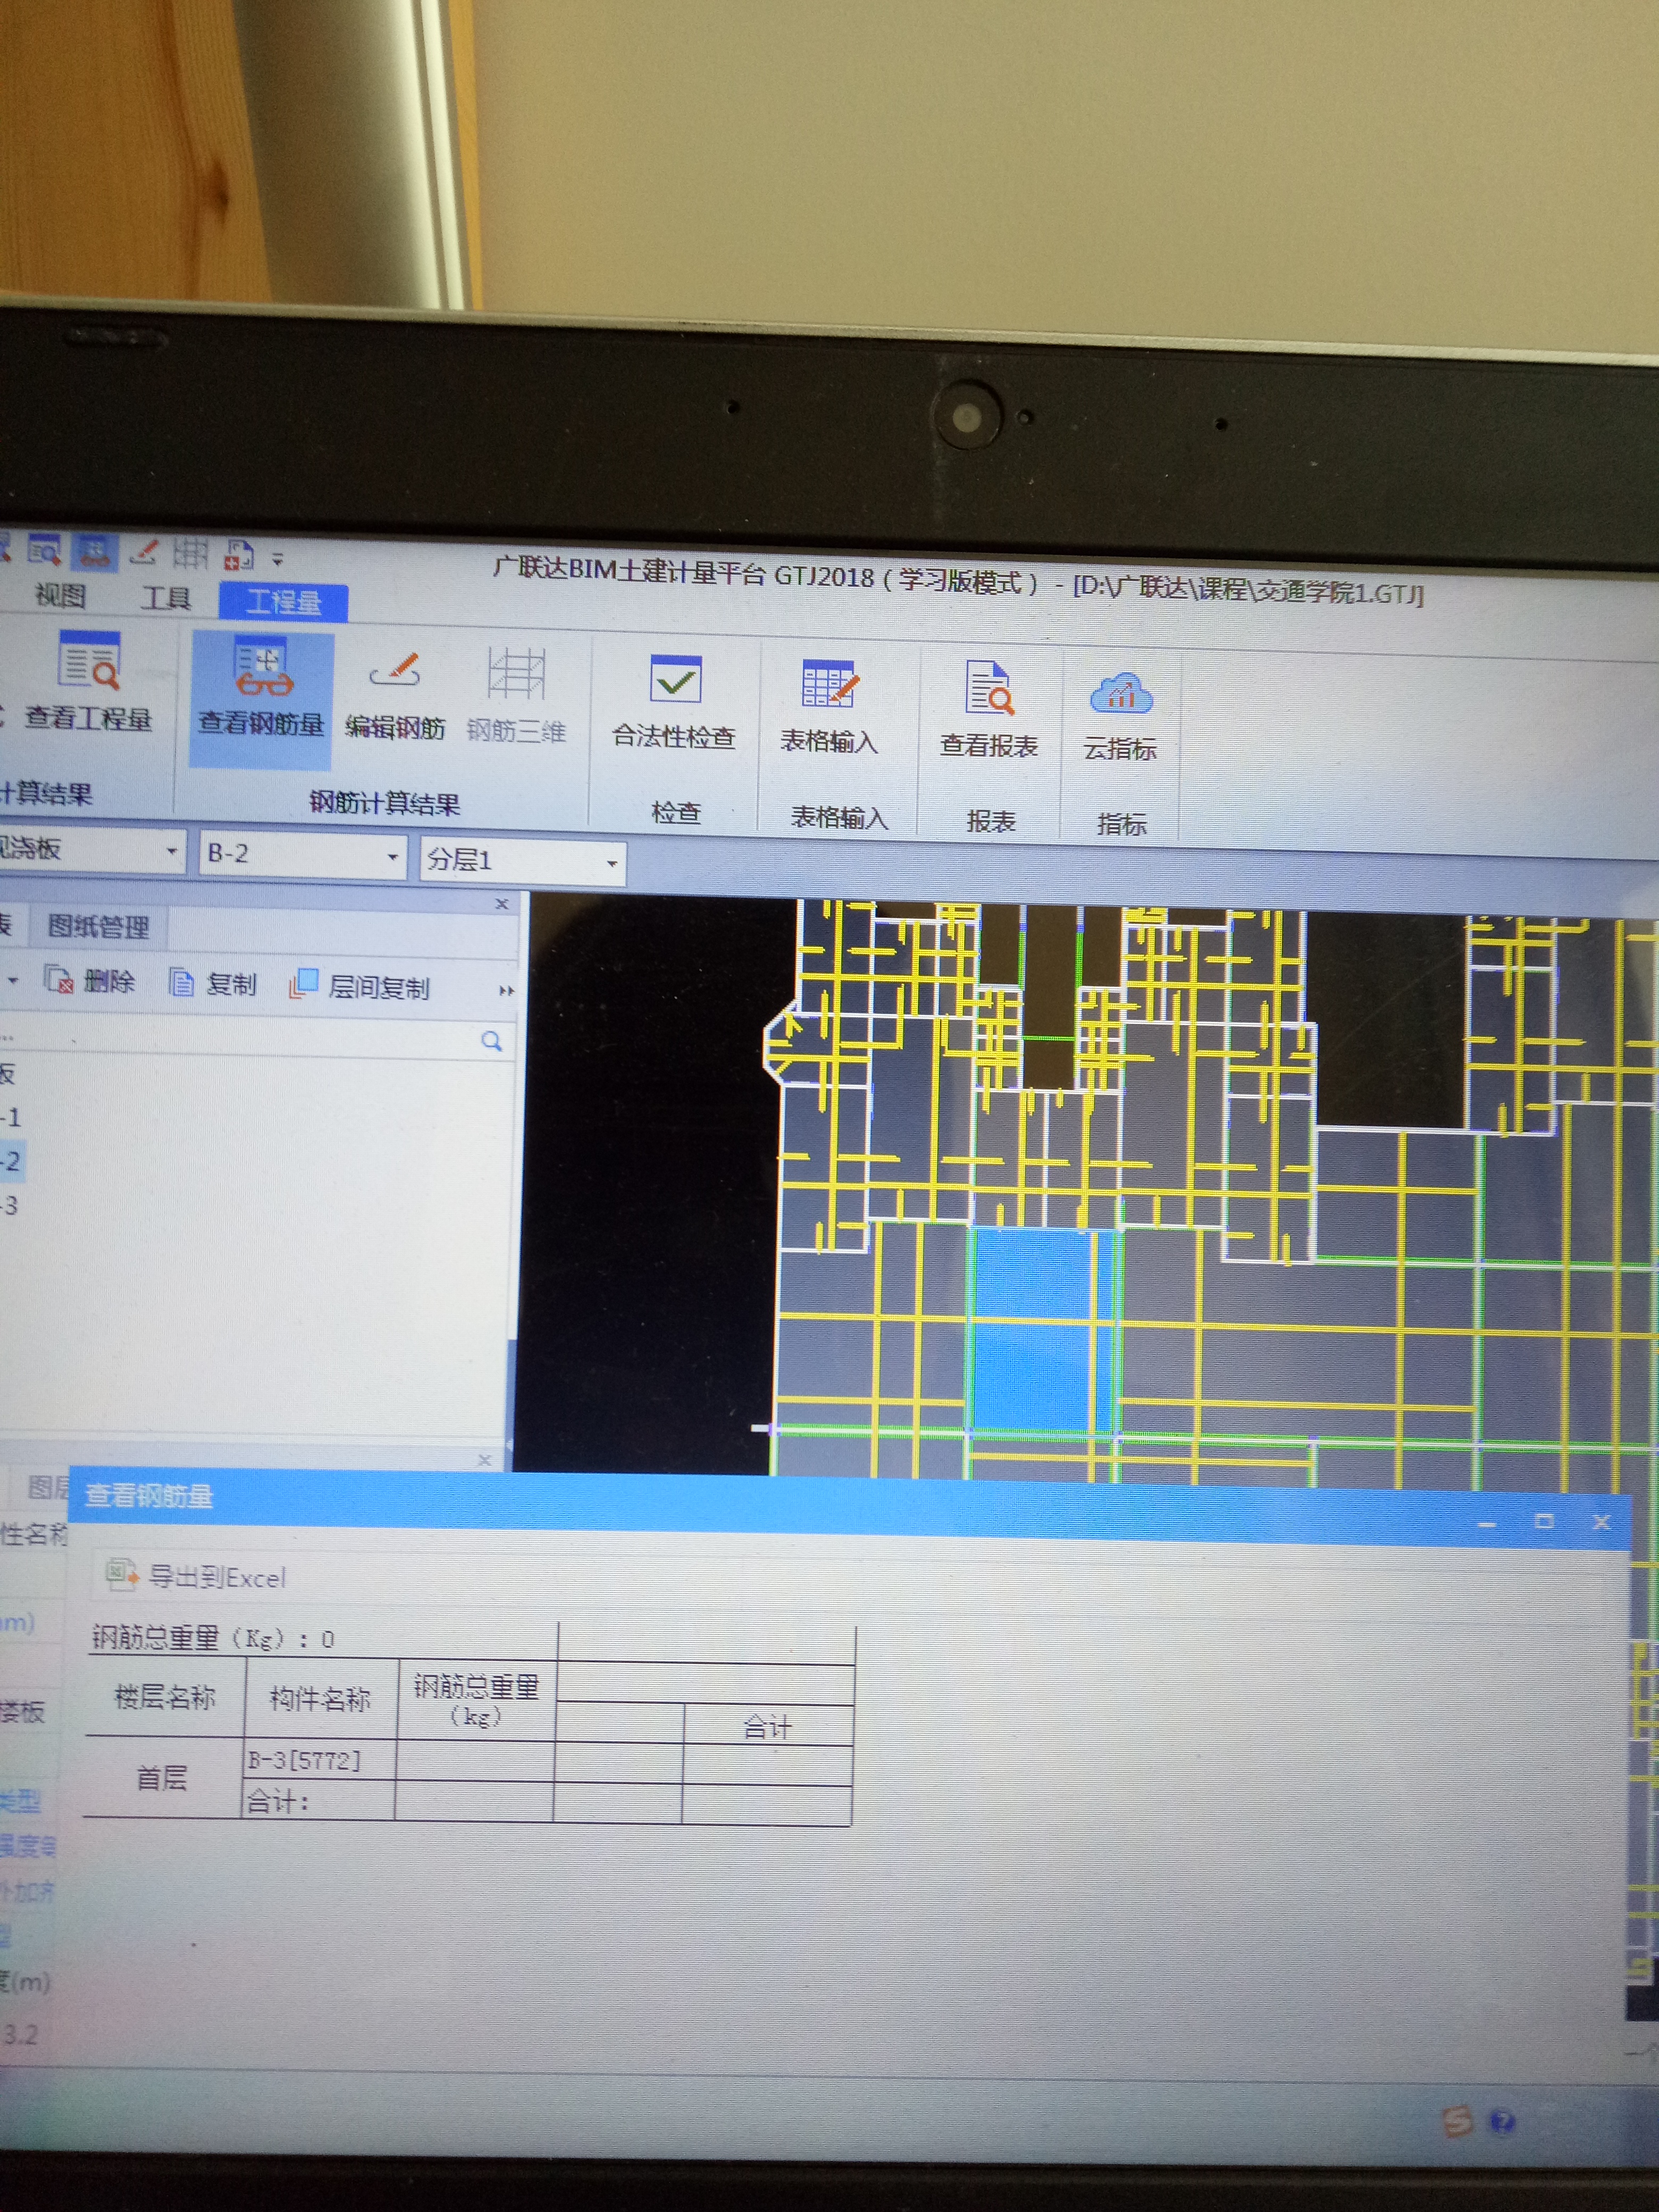Image resolution: width=1659 pixels, height=2212 pixels.
Task: Switch to the 工具 ribbon tab
Action: point(165,599)
